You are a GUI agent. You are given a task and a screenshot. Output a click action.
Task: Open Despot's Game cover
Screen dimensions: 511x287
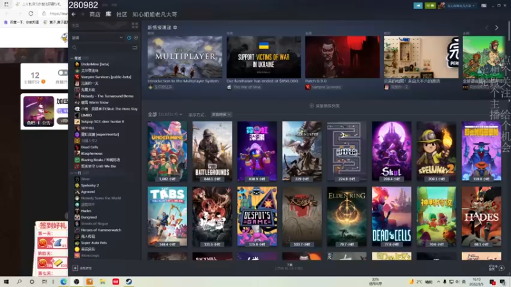point(257,216)
